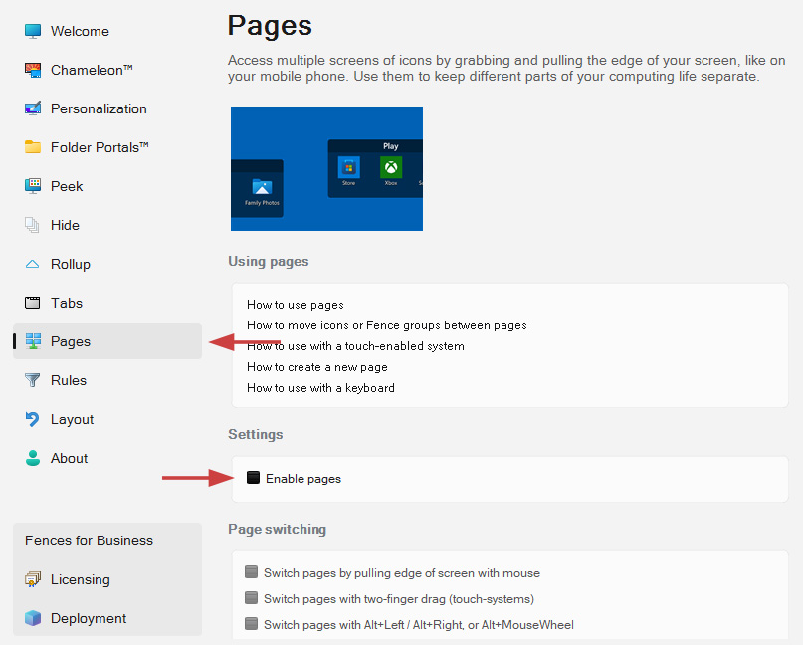Open 'How to use pages' help link
This screenshot has width=803, height=645.
(296, 305)
